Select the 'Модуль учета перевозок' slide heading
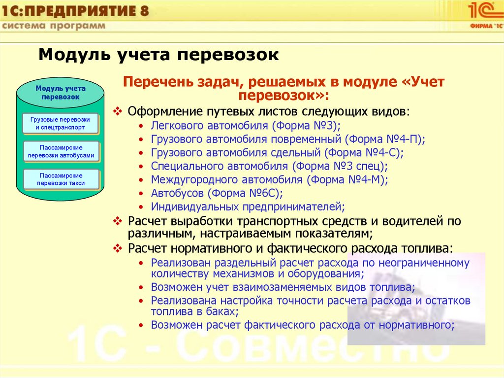 click(x=158, y=54)
